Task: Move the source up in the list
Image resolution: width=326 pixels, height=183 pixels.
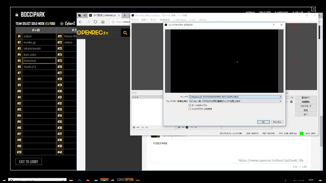Action: [192, 127]
